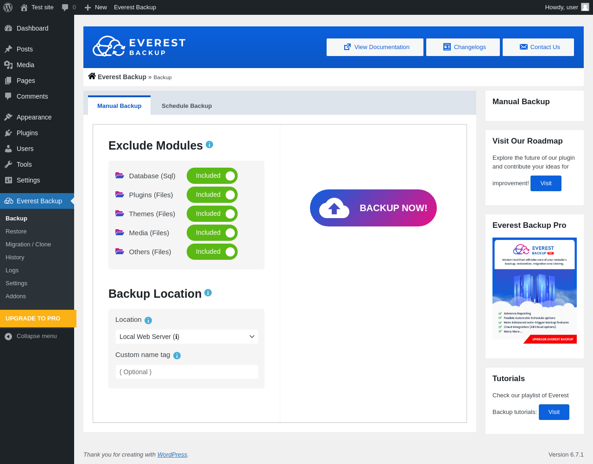Image resolution: width=593 pixels, height=464 pixels.
Task: Click the BACKUP NOW! button
Action: click(x=373, y=208)
